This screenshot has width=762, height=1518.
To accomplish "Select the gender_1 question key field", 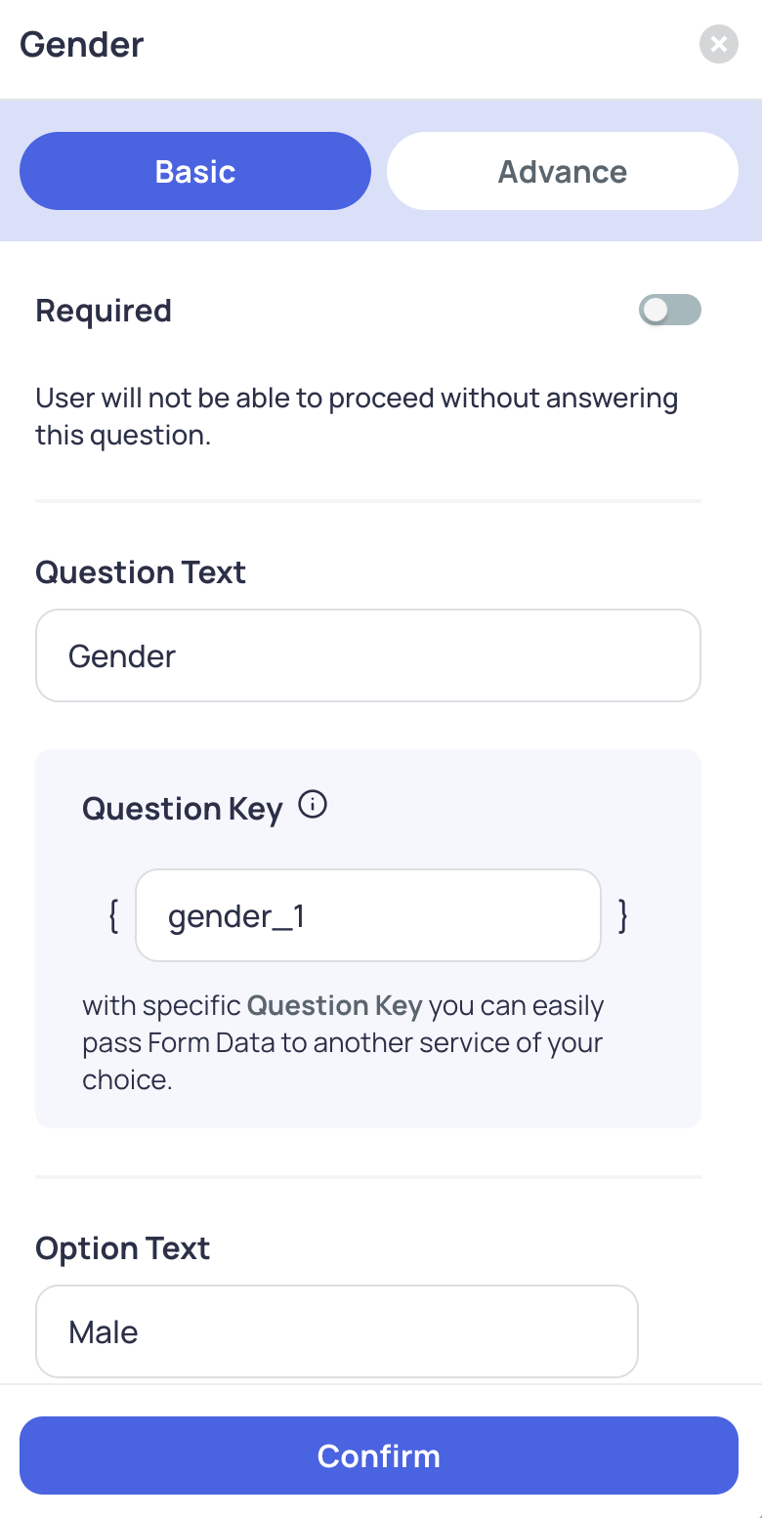I will click(x=368, y=915).
